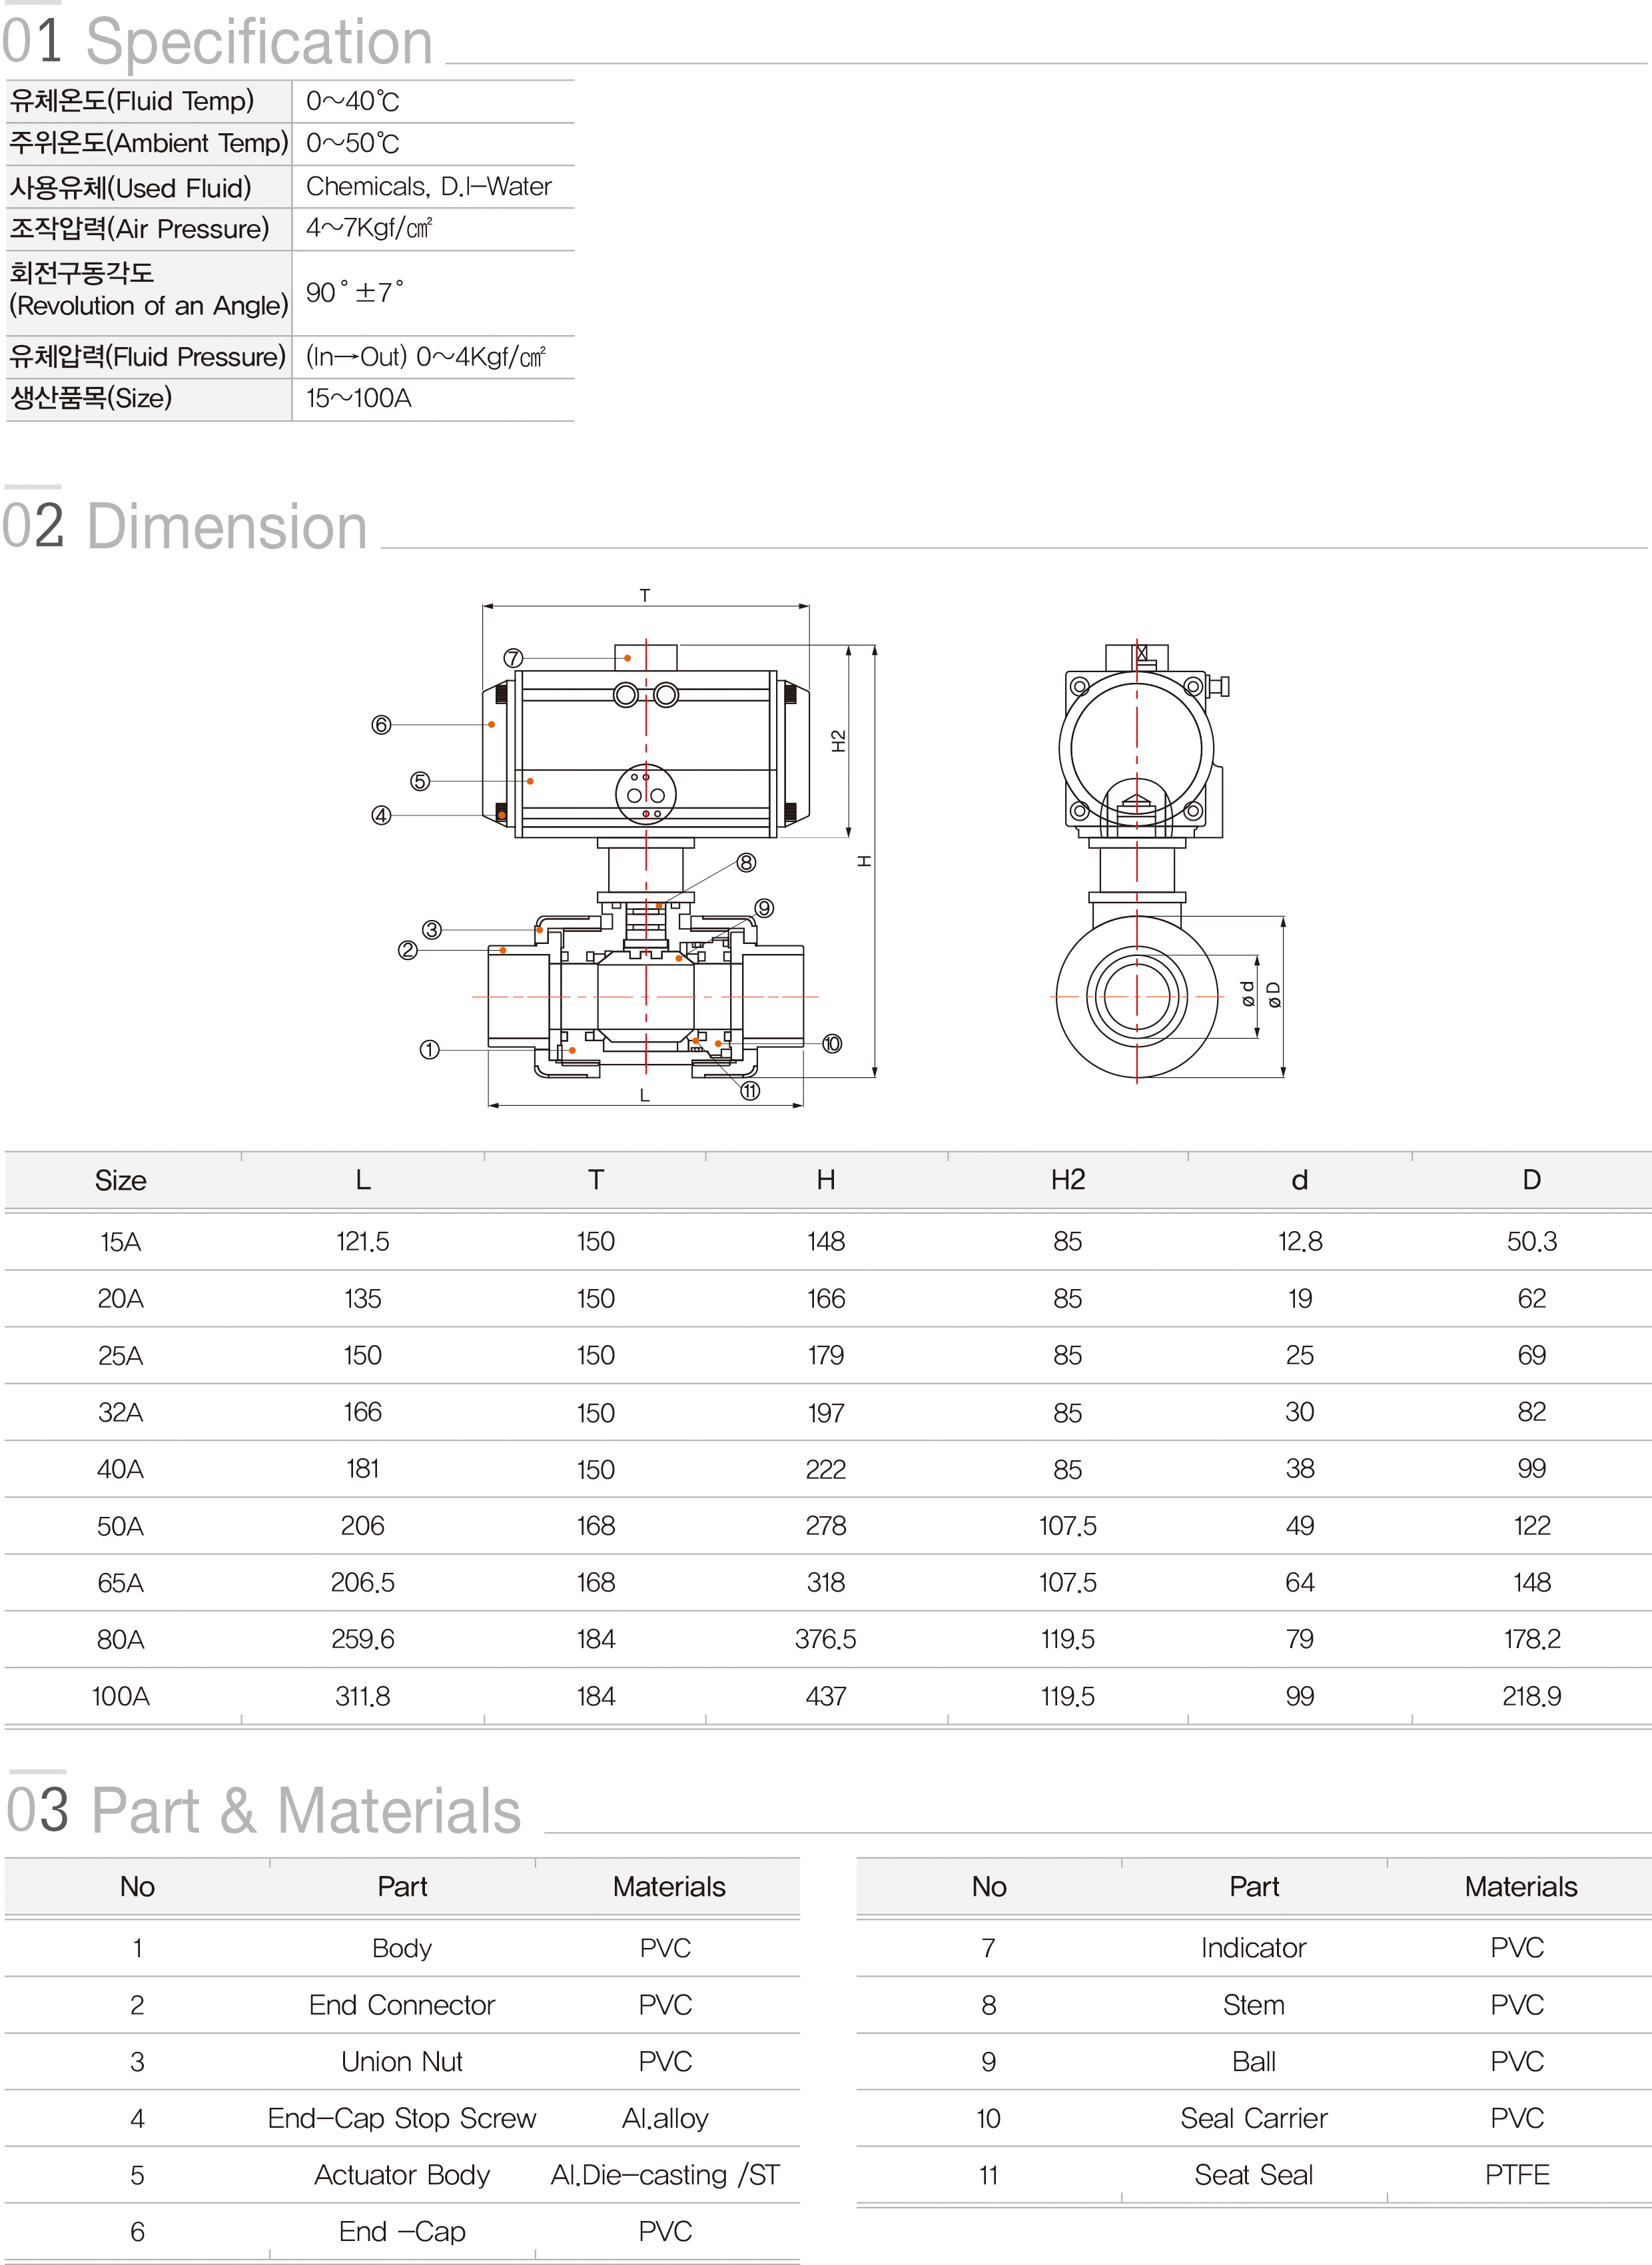The height and width of the screenshot is (2265, 1652).
Task: Click the "Ball" part name
Action: pyautogui.click(x=1254, y=2062)
